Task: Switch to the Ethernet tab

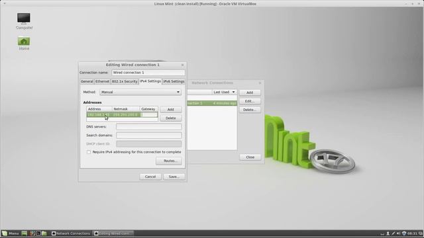Action: pyautogui.click(x=102, y=81)
